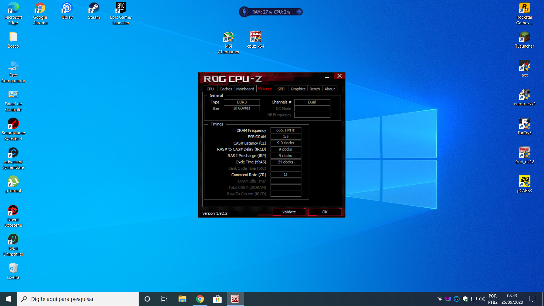Viewport: 544px width, 306px height.
Task: Open Este Computador icon
Action: click(13, 72)
